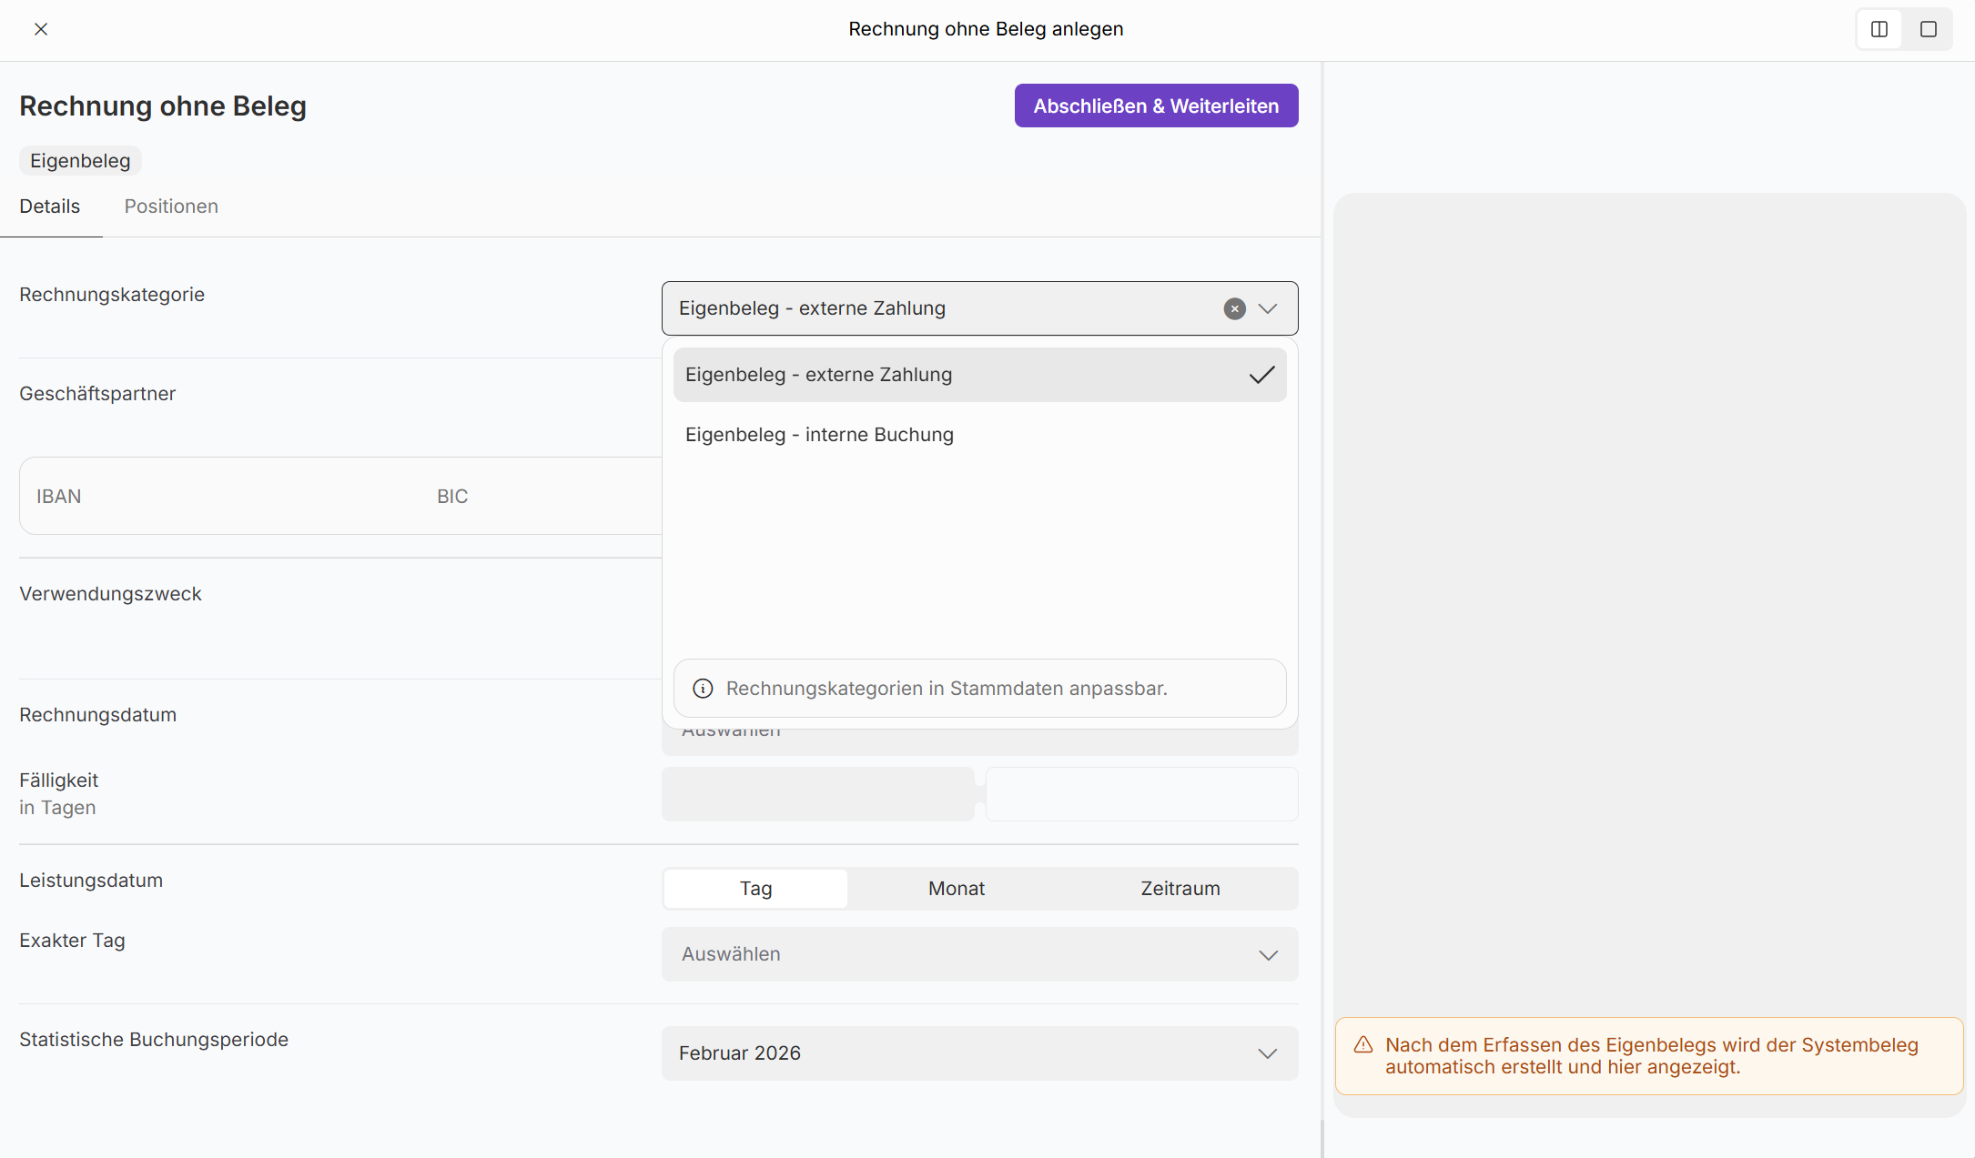Click the warning triangle icon in notice
This screenshot has height=1158, width=1975.
(1363, 1045)
